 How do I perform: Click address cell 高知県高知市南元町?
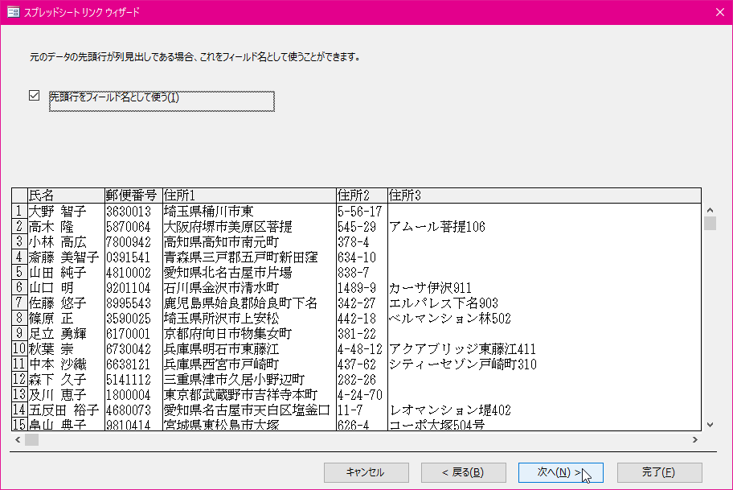coord(249,242)
